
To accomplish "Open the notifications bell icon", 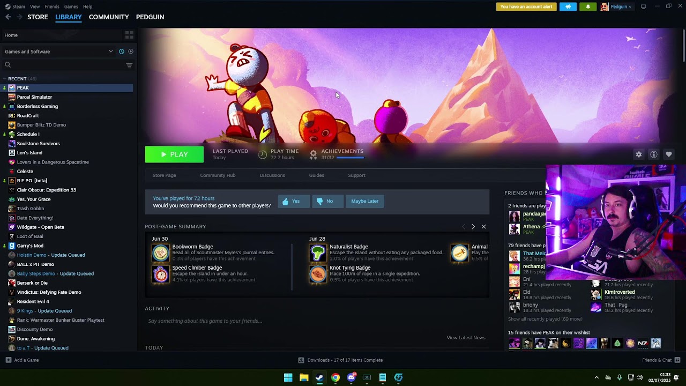I will coord(588,7).
